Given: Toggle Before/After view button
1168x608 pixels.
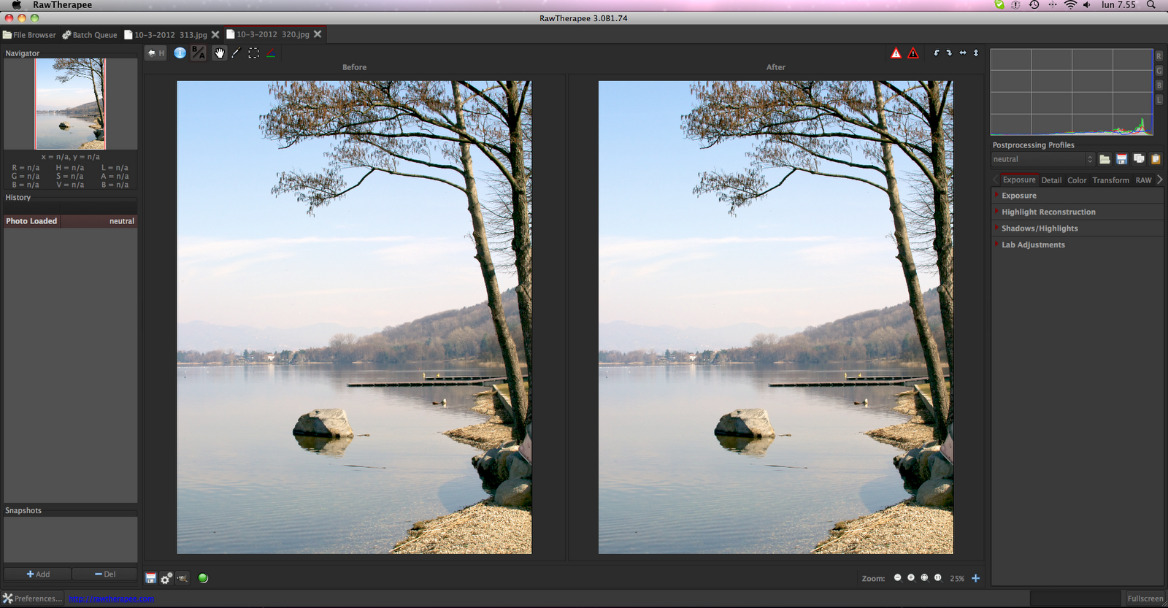Looking at the screenshot, I should point(199,53).
